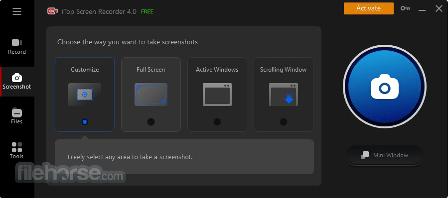Open license key entry icon
Image resolution: width=448 pixels, height=198 pixels.
pos(405,8)
